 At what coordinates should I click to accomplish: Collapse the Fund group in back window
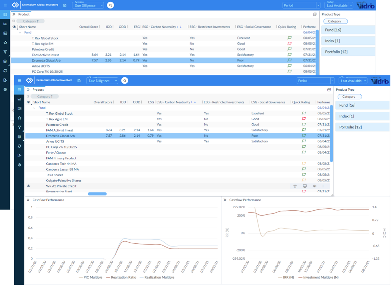click(x=20, y=33)
